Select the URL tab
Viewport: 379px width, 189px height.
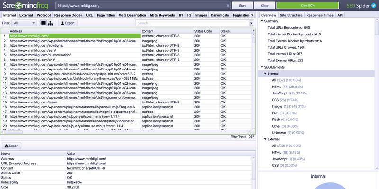(89, 15)
